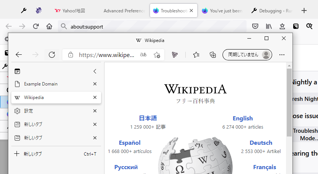Open the Русский Wikipedia link
This screenshot has width=318, height=174.
(126, 167)
